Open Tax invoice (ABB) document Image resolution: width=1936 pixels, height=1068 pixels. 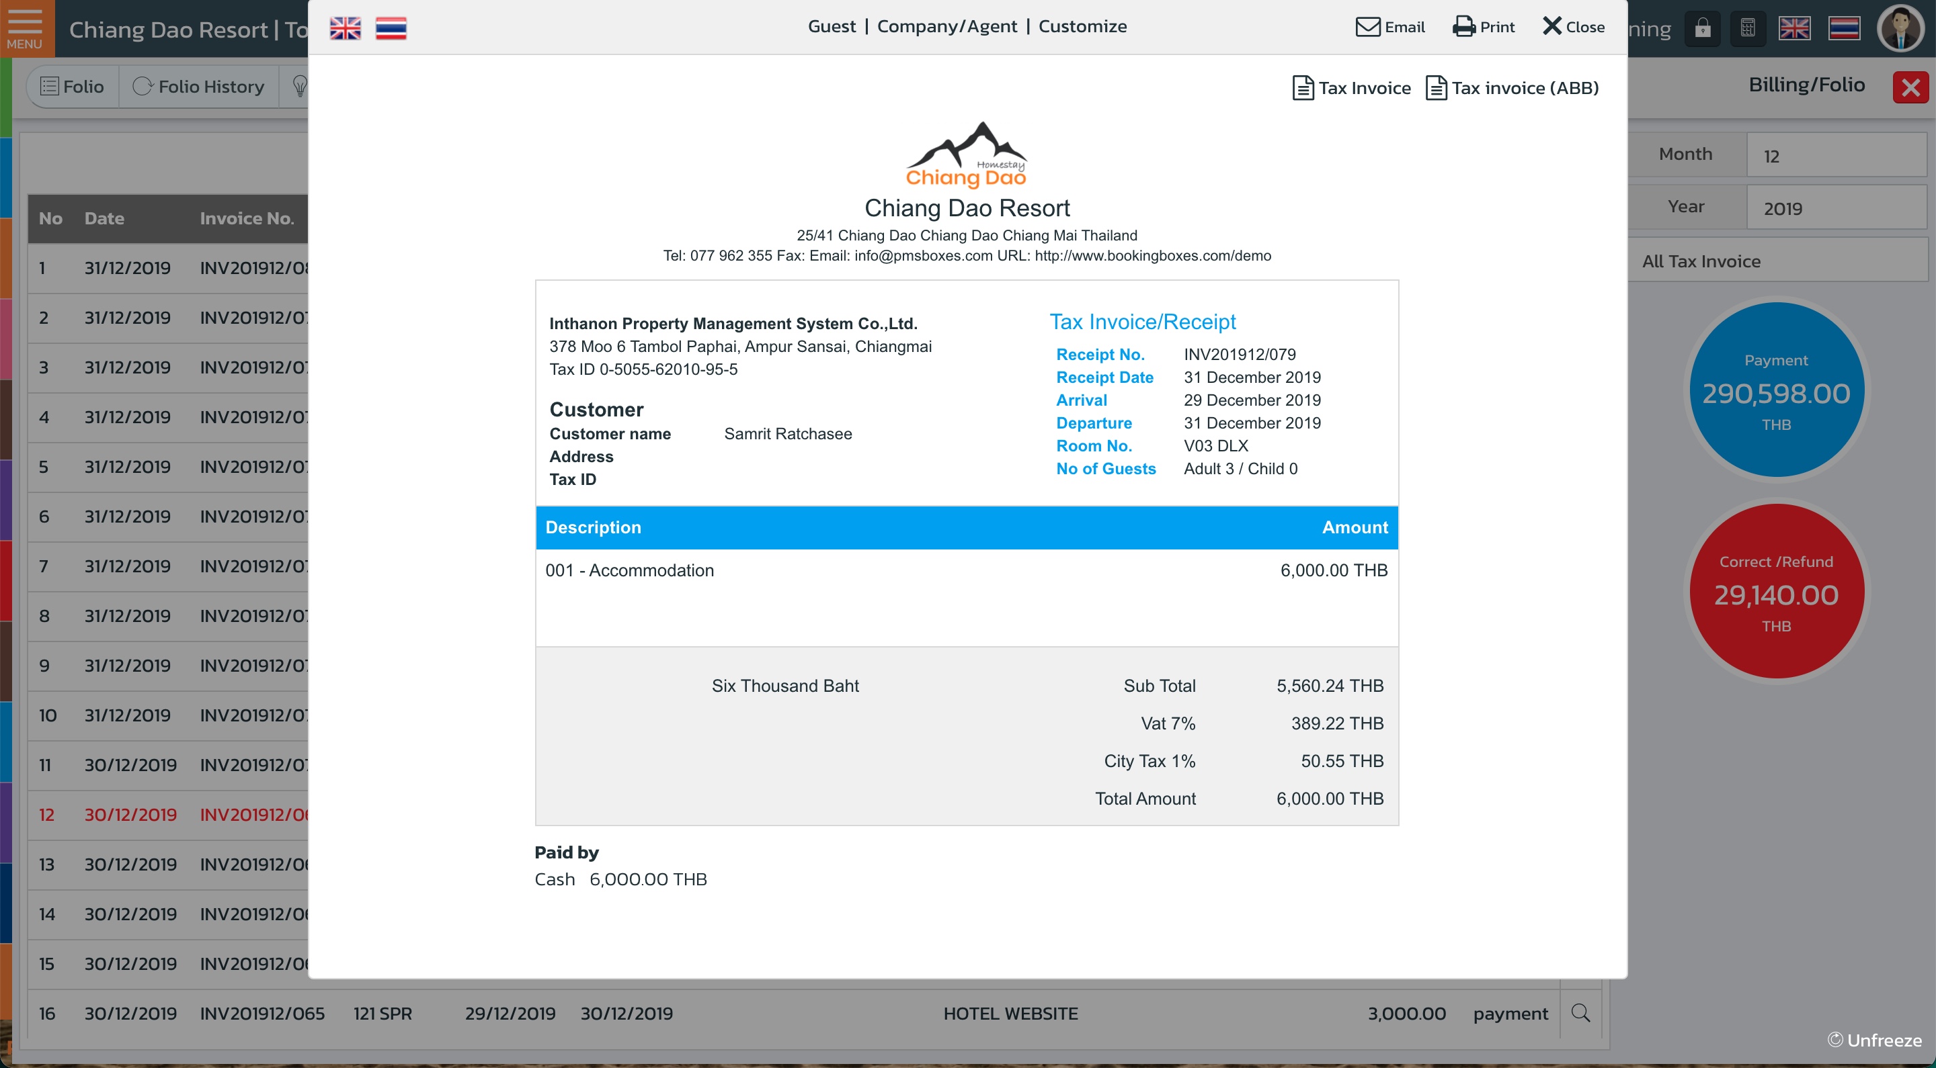[1512, 87]
